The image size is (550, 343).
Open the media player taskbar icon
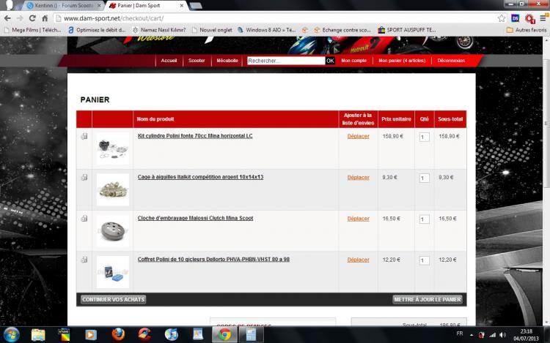pos(91,335)
